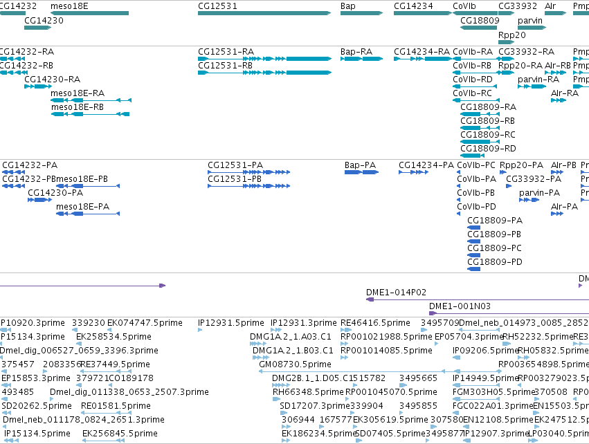Viewport: 589px width, 444px height.
Task: Select the RH66348.5prime EST glyph
Action: click(276, 399)
